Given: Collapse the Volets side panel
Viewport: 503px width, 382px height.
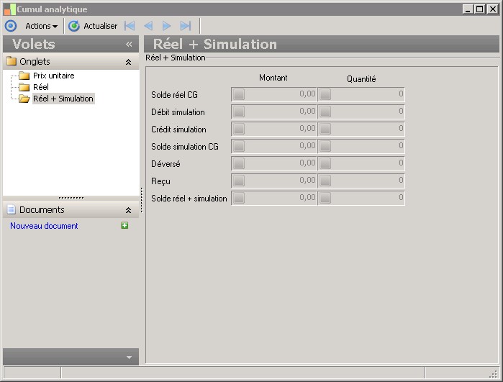Looking at the screenshot, I should [x=129, y=45].
